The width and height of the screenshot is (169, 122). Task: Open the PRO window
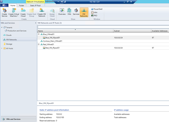(x=94, y=16)
